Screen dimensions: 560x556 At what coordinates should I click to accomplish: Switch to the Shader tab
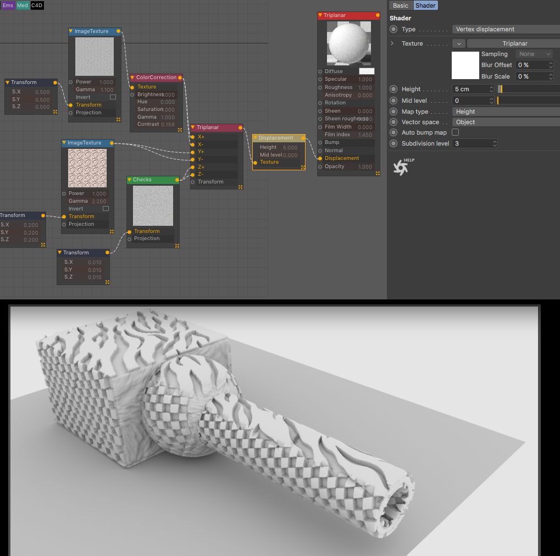[425, 5]
